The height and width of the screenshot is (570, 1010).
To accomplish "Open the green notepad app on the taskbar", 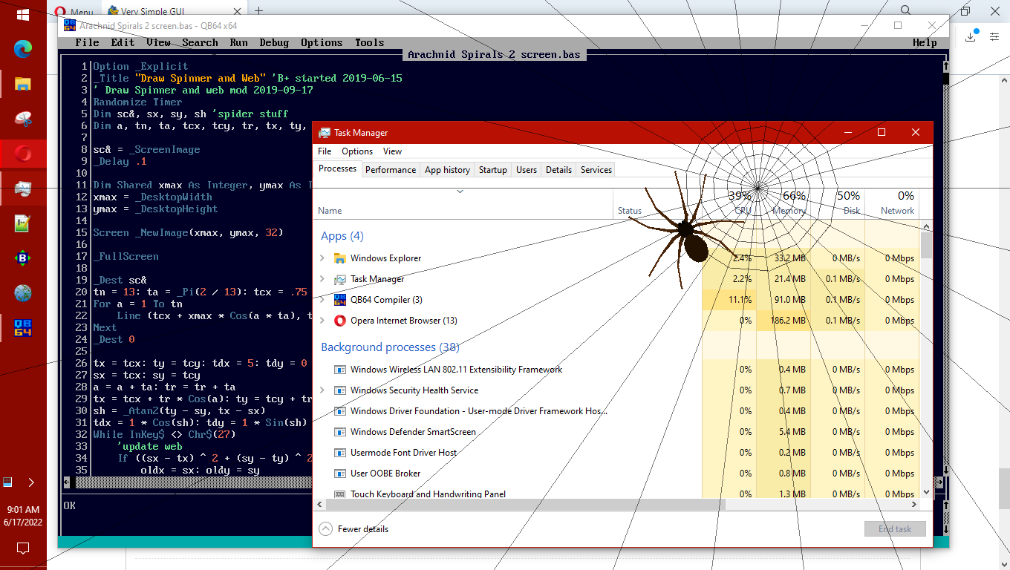I will (23, 223).
